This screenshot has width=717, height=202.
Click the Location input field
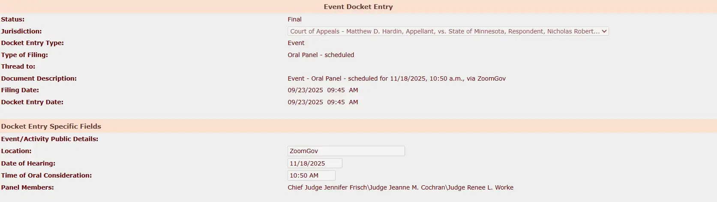346,151
